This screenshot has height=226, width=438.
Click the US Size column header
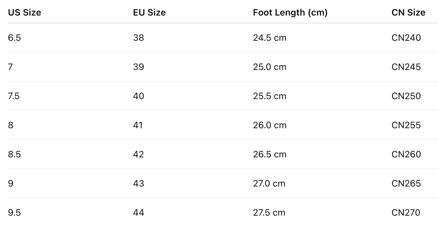pos(24,13)
